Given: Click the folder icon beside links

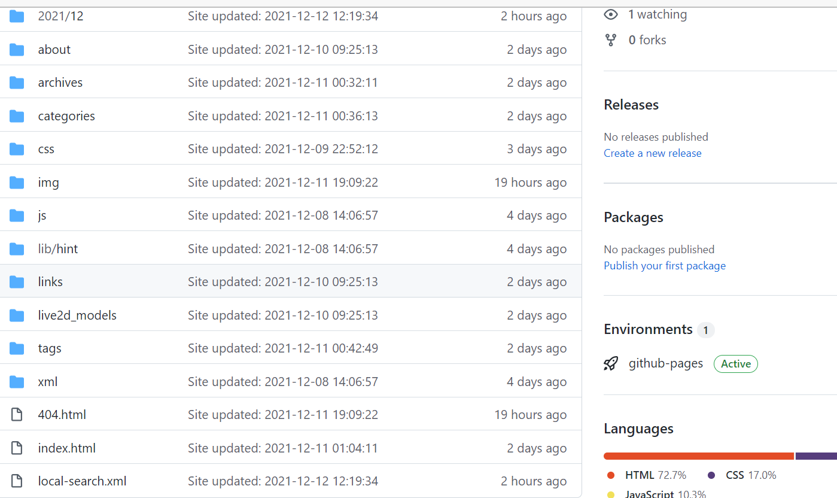Looking at the screenshot, I should (x=17, y=282).
